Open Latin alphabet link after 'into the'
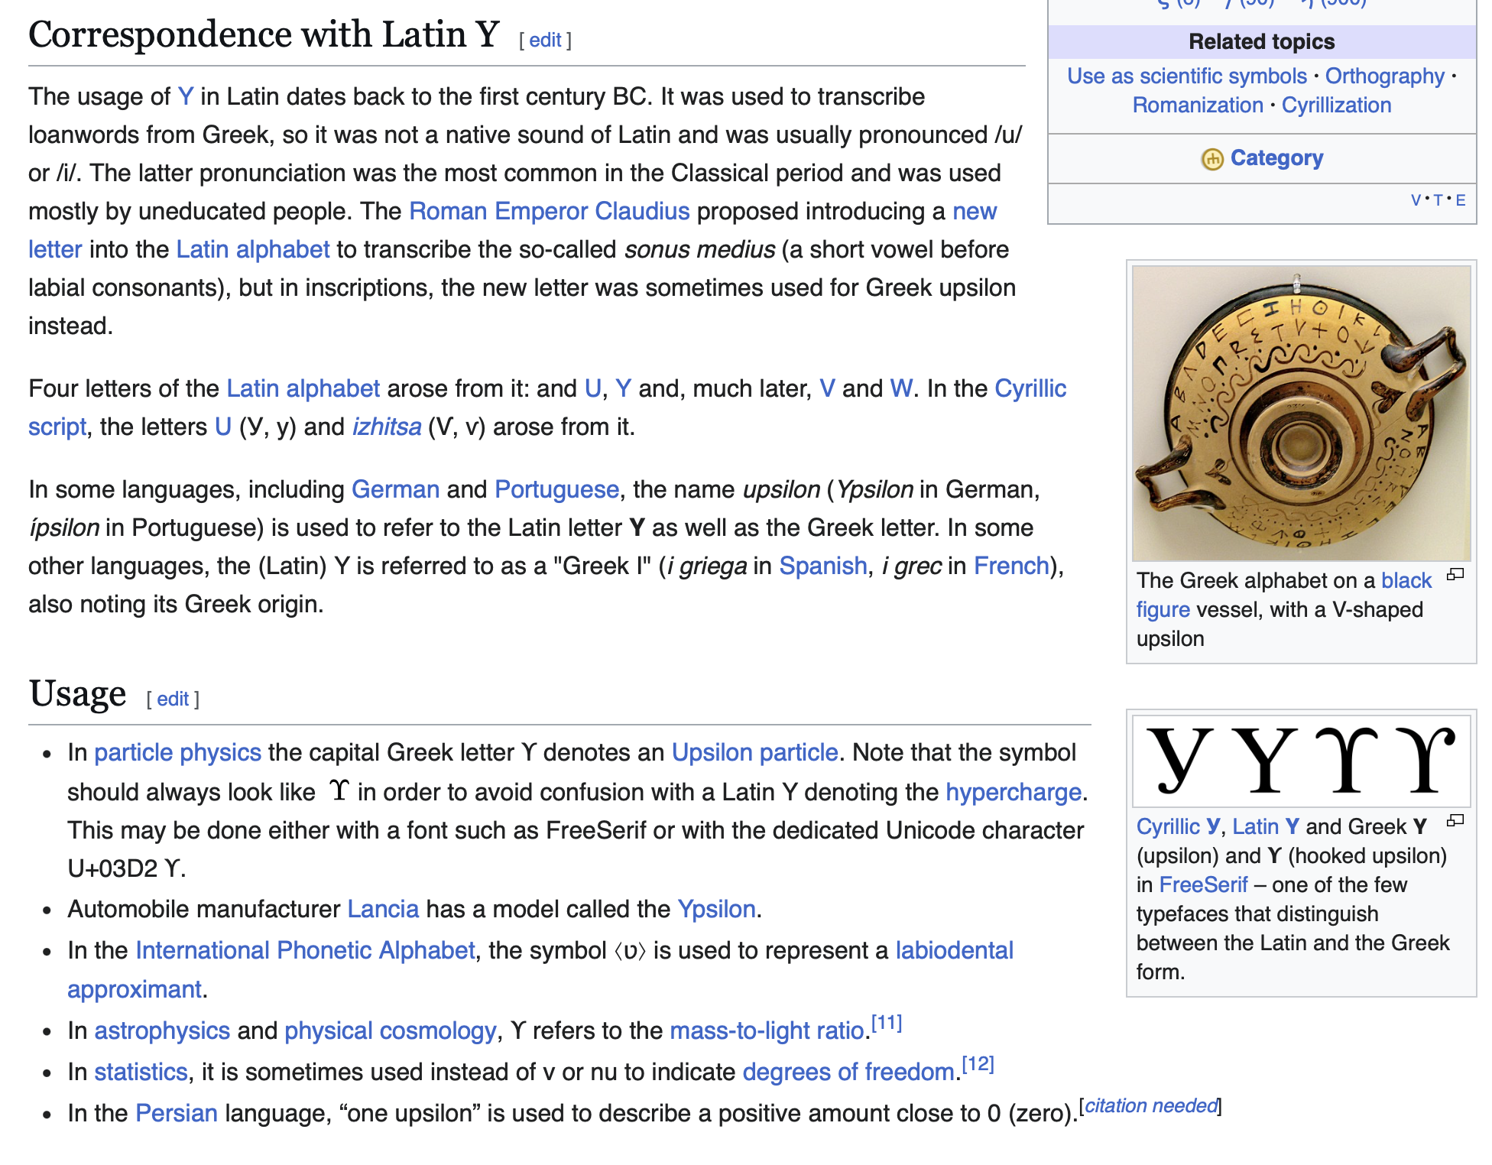Image resolution: width=1492 pixels, height=1165 pixels. coord(253,249)
